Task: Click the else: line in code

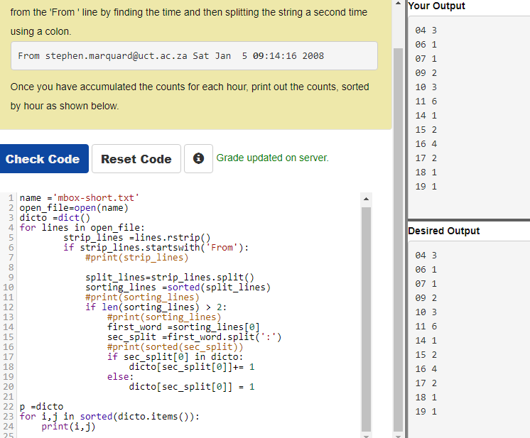Action: (x=120, y=376)
